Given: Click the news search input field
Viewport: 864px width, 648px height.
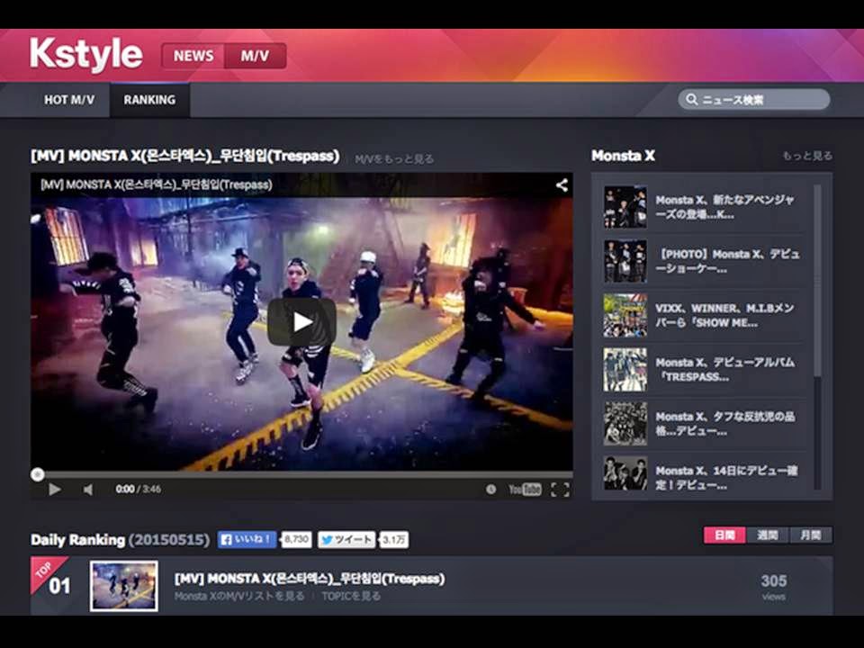Looking at the screenshot, I should click(x=754, y=100).
